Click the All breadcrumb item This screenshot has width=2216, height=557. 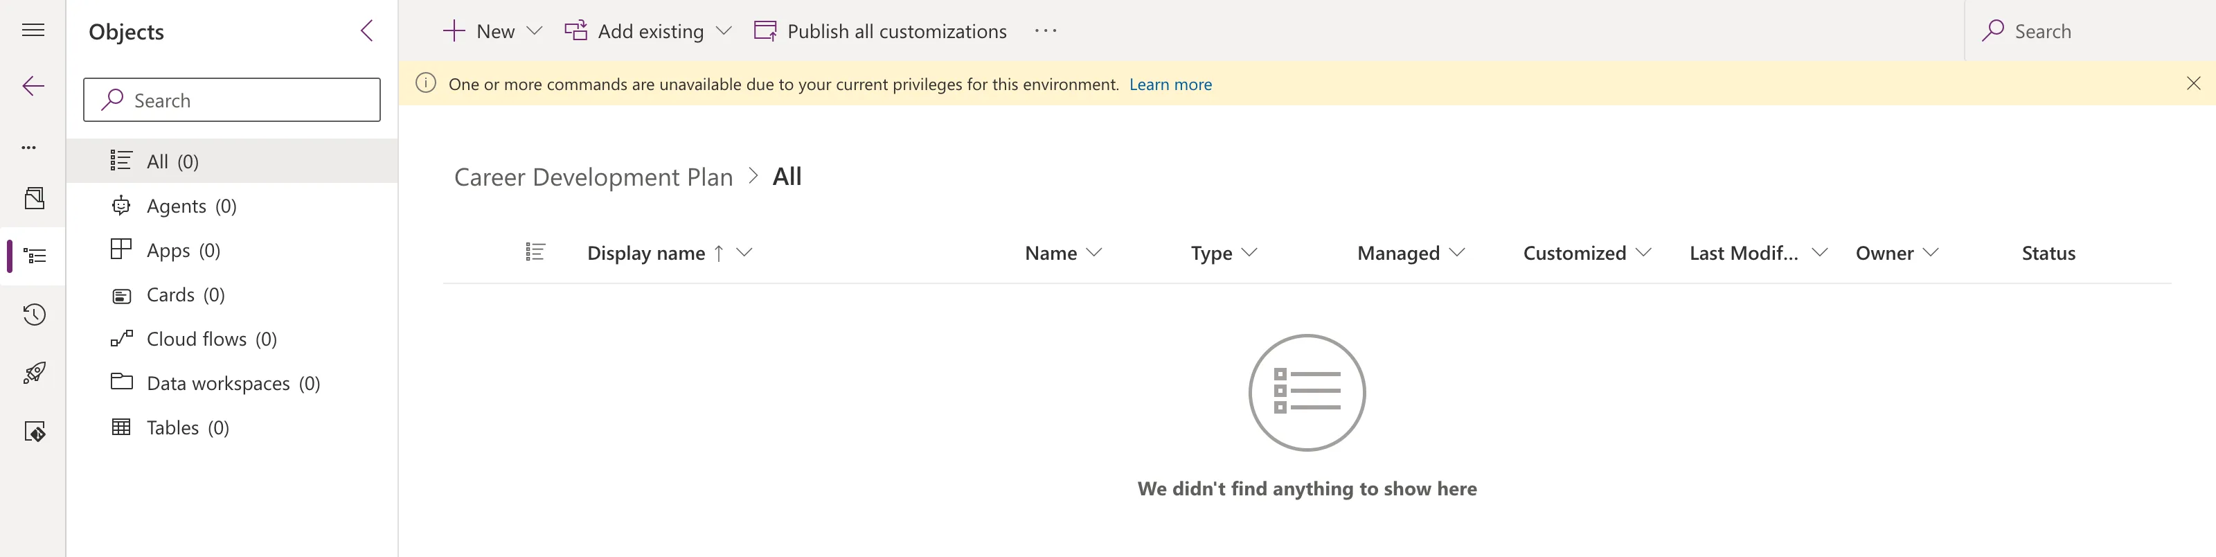786,177
